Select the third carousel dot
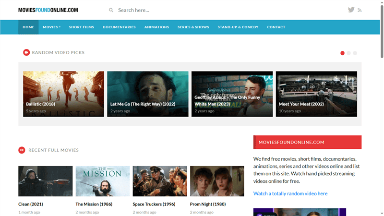384x216 pixels. [x=355, y=53]
